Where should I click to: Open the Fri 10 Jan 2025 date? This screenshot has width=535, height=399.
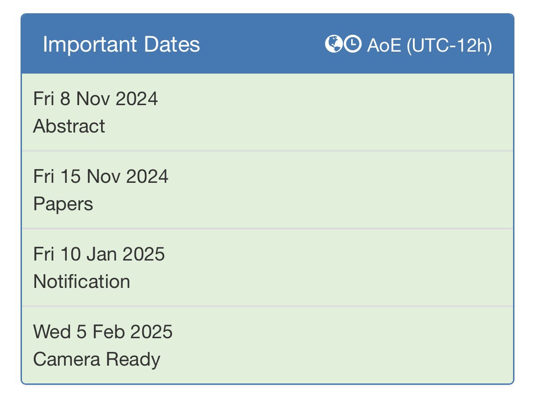[99, 255]
